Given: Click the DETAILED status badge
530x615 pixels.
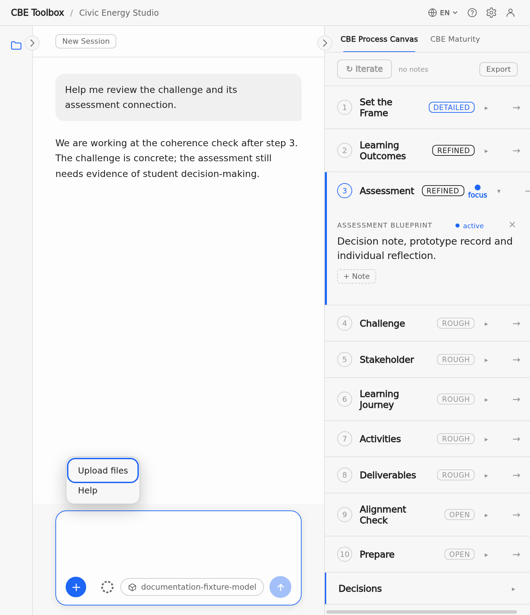Looking at the screenshot, I should [x=451, y=107].
